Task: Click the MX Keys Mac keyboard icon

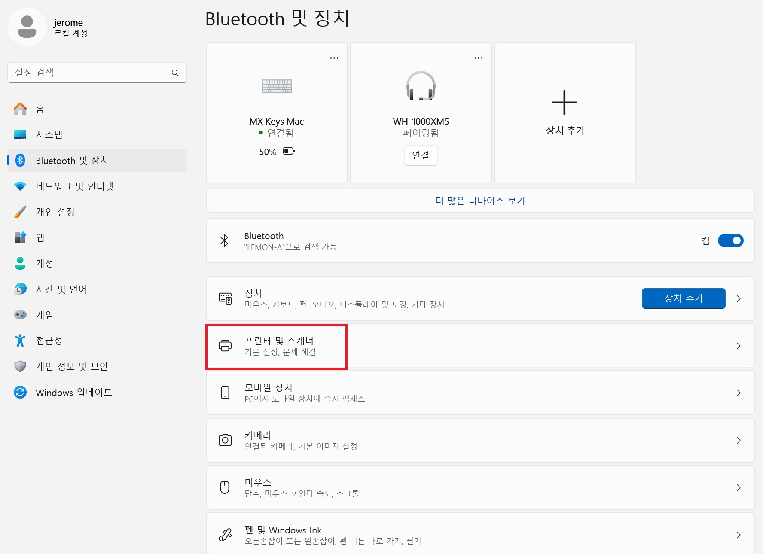Action: tap(277, 86)
